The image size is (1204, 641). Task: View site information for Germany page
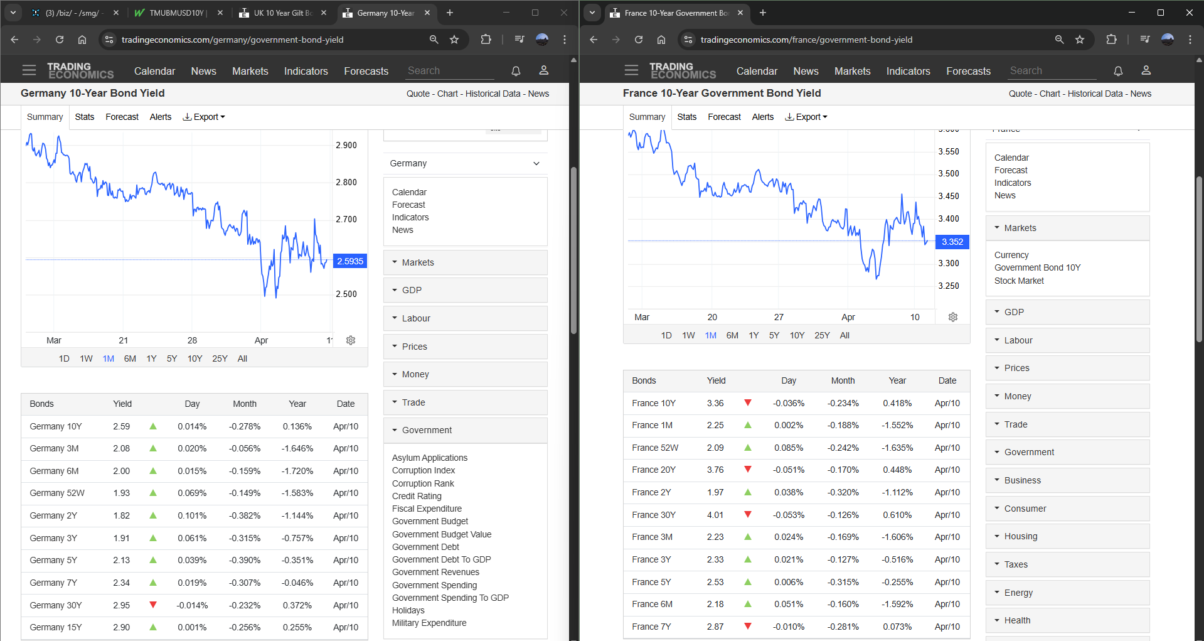(x=109, y=40)
